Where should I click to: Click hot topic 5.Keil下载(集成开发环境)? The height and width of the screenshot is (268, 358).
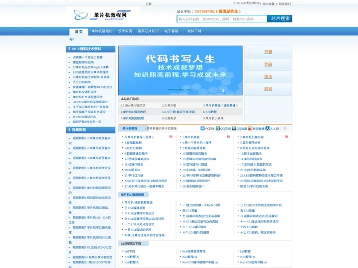tap(179, 112)
